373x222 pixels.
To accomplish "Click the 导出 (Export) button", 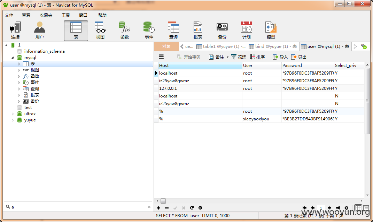I will pos(299,57).
